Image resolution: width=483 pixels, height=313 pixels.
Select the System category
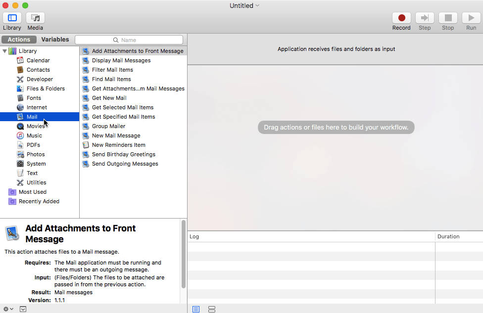36,164
